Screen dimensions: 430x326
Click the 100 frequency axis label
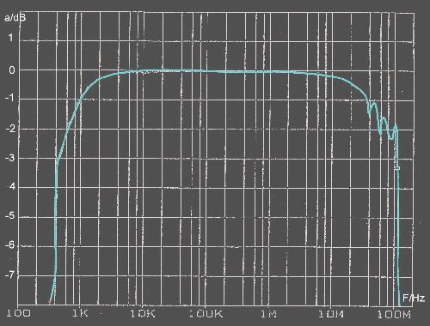(18, 313)
